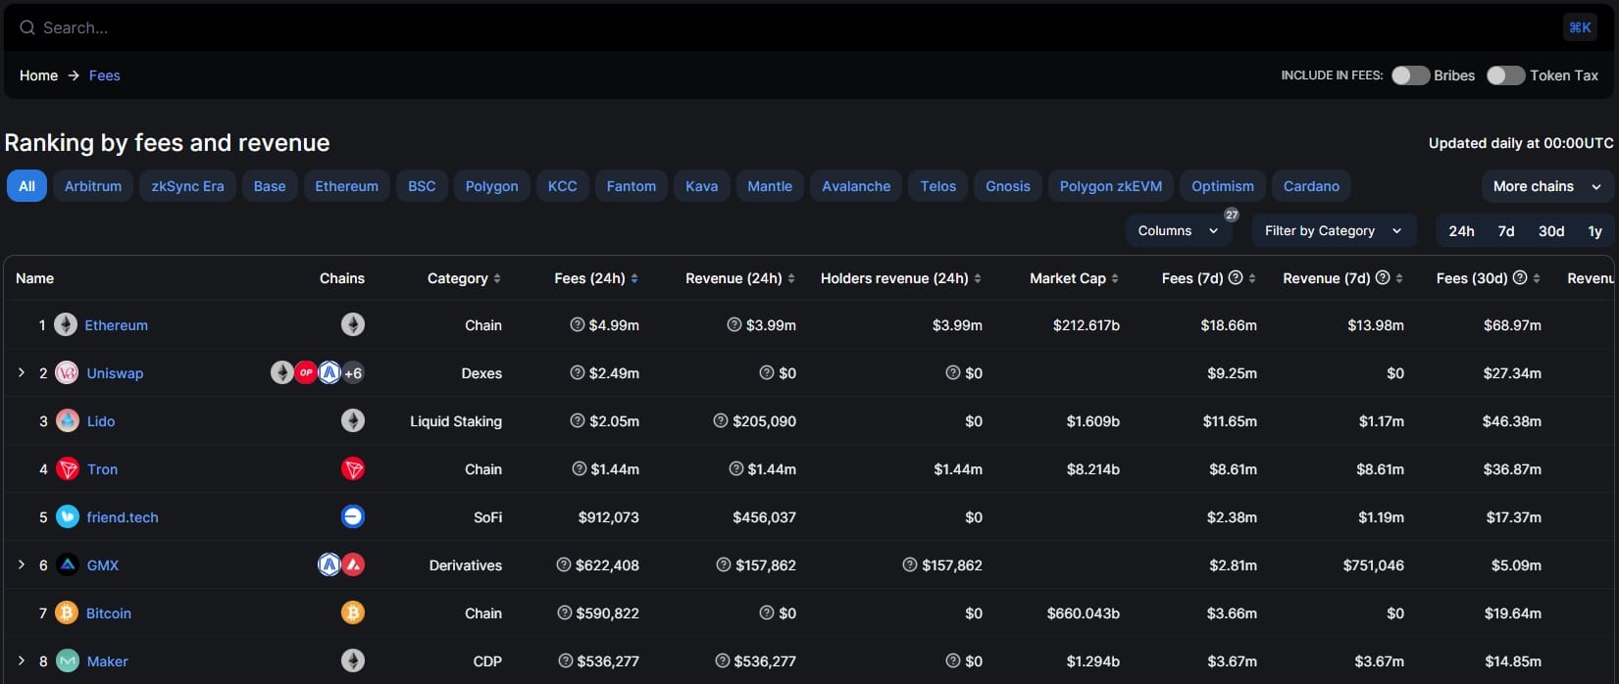Click the friend.tech fees value $912,073
Viewport: 1619px width, 684px height.
click(609, 517)
